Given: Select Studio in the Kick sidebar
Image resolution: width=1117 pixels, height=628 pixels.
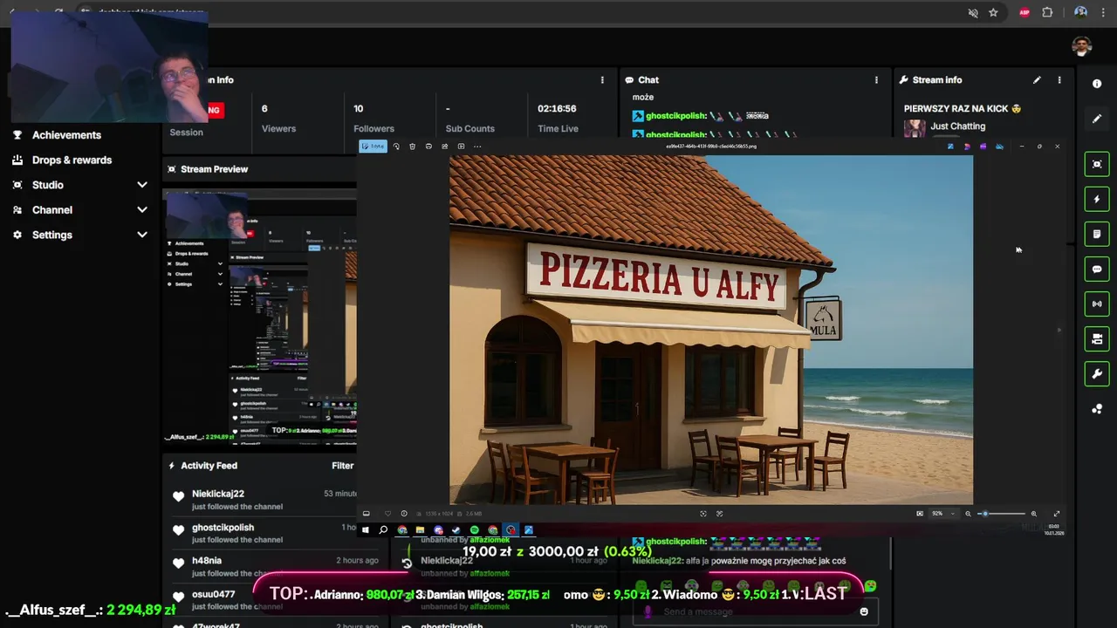Looking at the screenshot, I should click(x=47, y=185).
